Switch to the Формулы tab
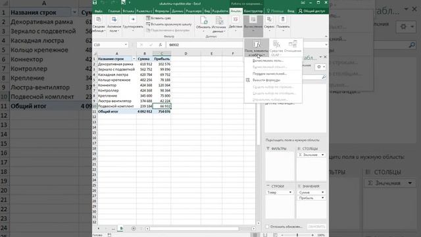 pyautogui.click(x=162, y=11)
